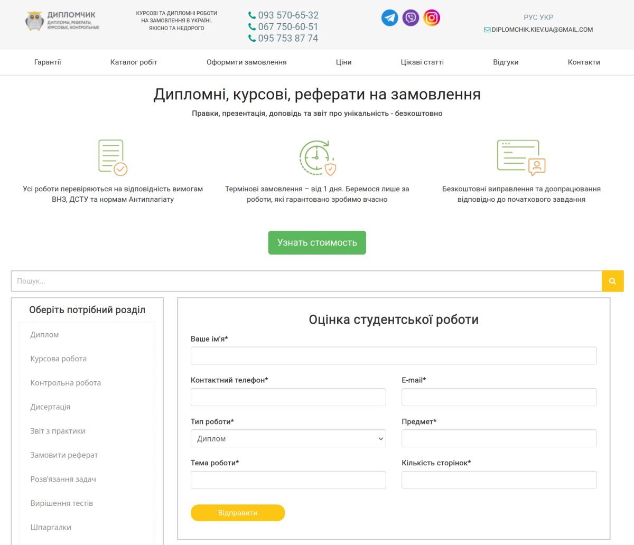Select Вирішення тестів in the section list

click(62, 503)
